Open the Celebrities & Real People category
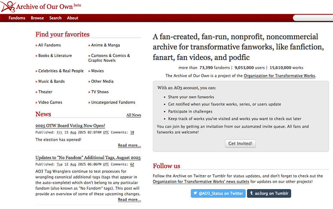The image size is (333, 209). pos(61,71)
